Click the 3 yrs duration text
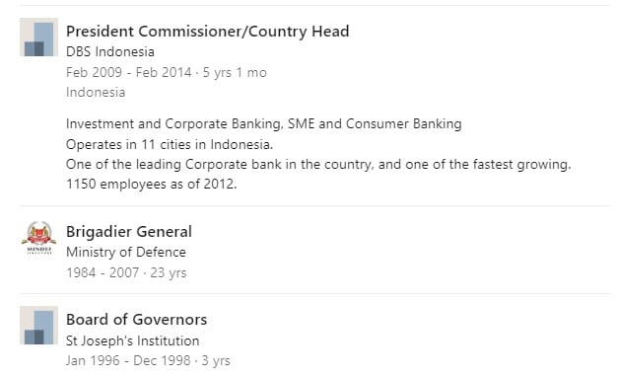The height and width of the screenshot is (378, 617). (x=216, y=360)
